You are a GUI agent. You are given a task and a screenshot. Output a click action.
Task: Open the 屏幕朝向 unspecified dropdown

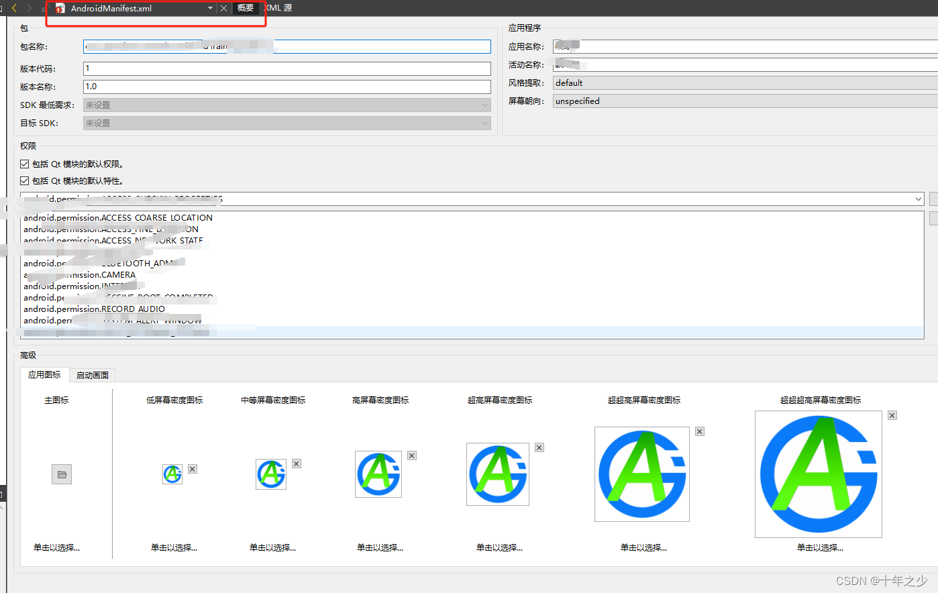click(x=745, y=101)
